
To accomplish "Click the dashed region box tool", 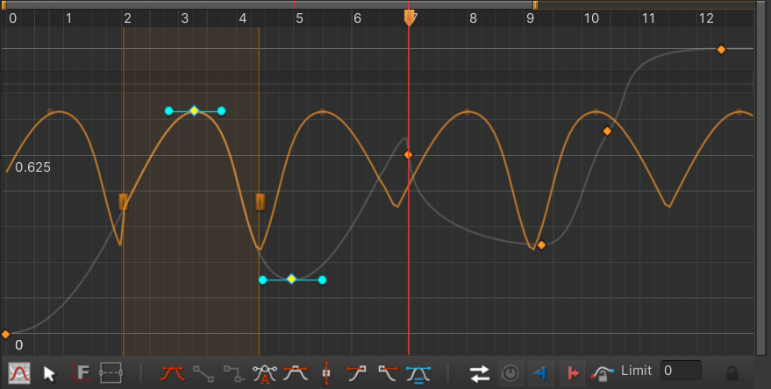I will pos(111,373).
